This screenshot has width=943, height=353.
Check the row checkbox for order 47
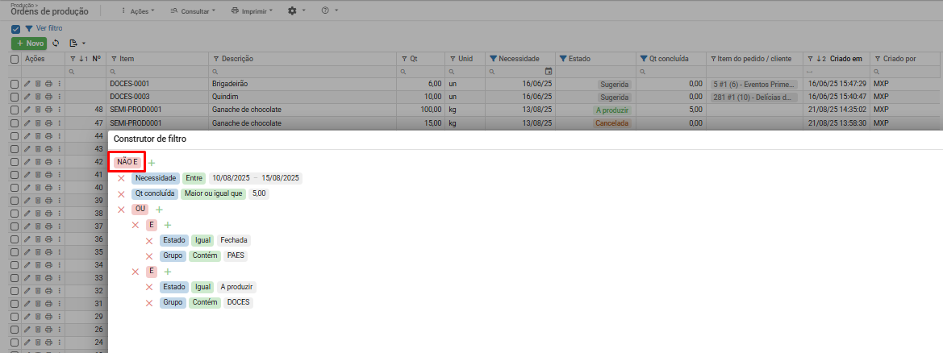15,123
